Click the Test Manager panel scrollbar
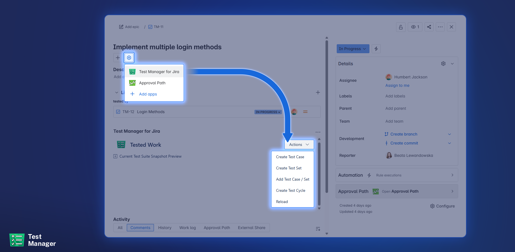Screen dimensions: 515x252 tap(319, 174)
